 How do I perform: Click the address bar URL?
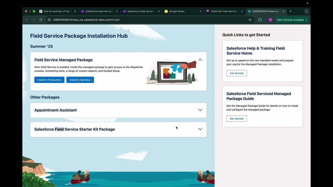pos(86,20)
